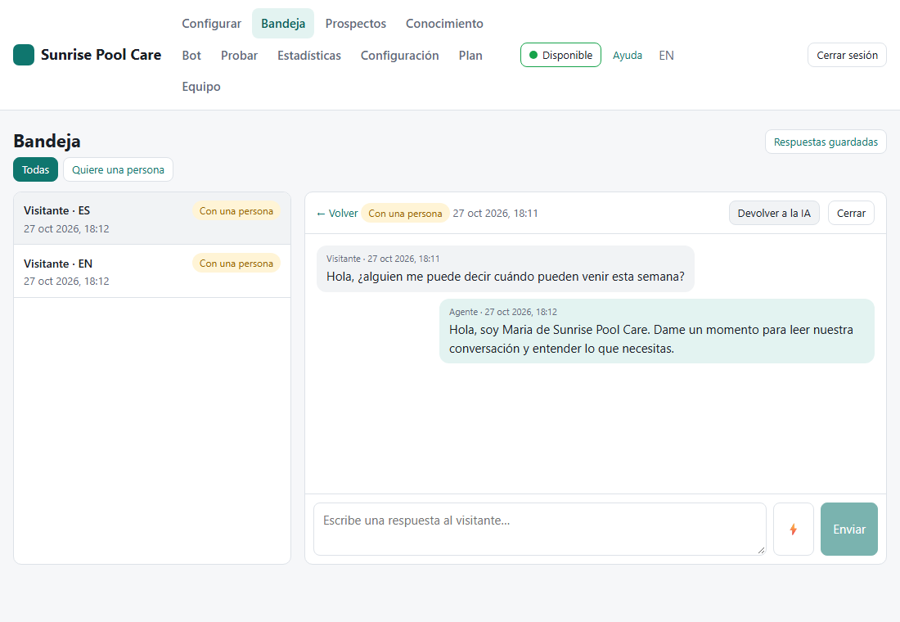Open the Visitante · EN conversation
This screenshot has height=622, width=900.
coord(152,271)
